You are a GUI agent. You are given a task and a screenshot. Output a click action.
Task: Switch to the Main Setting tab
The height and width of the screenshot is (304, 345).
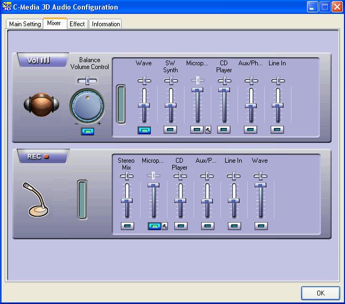(25, 24)
